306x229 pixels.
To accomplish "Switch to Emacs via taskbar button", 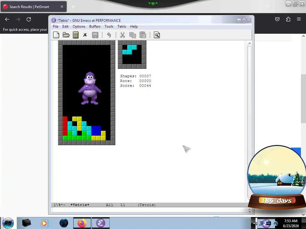I will (100, 223).
